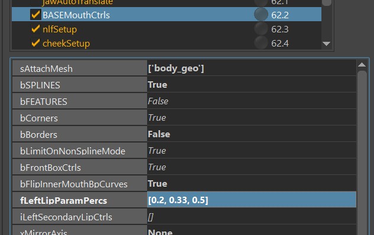
Task: Click the iLeftSecondaryLipCtrls empty list value
Action: (x=252, y=217)
